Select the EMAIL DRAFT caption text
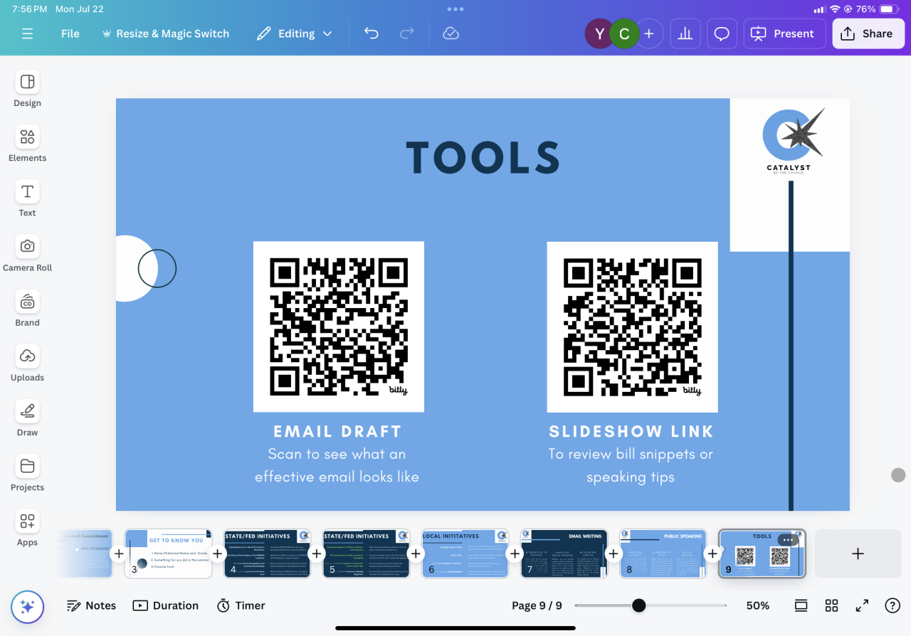Viewport: 911px width, 636px height. [337, 431]
